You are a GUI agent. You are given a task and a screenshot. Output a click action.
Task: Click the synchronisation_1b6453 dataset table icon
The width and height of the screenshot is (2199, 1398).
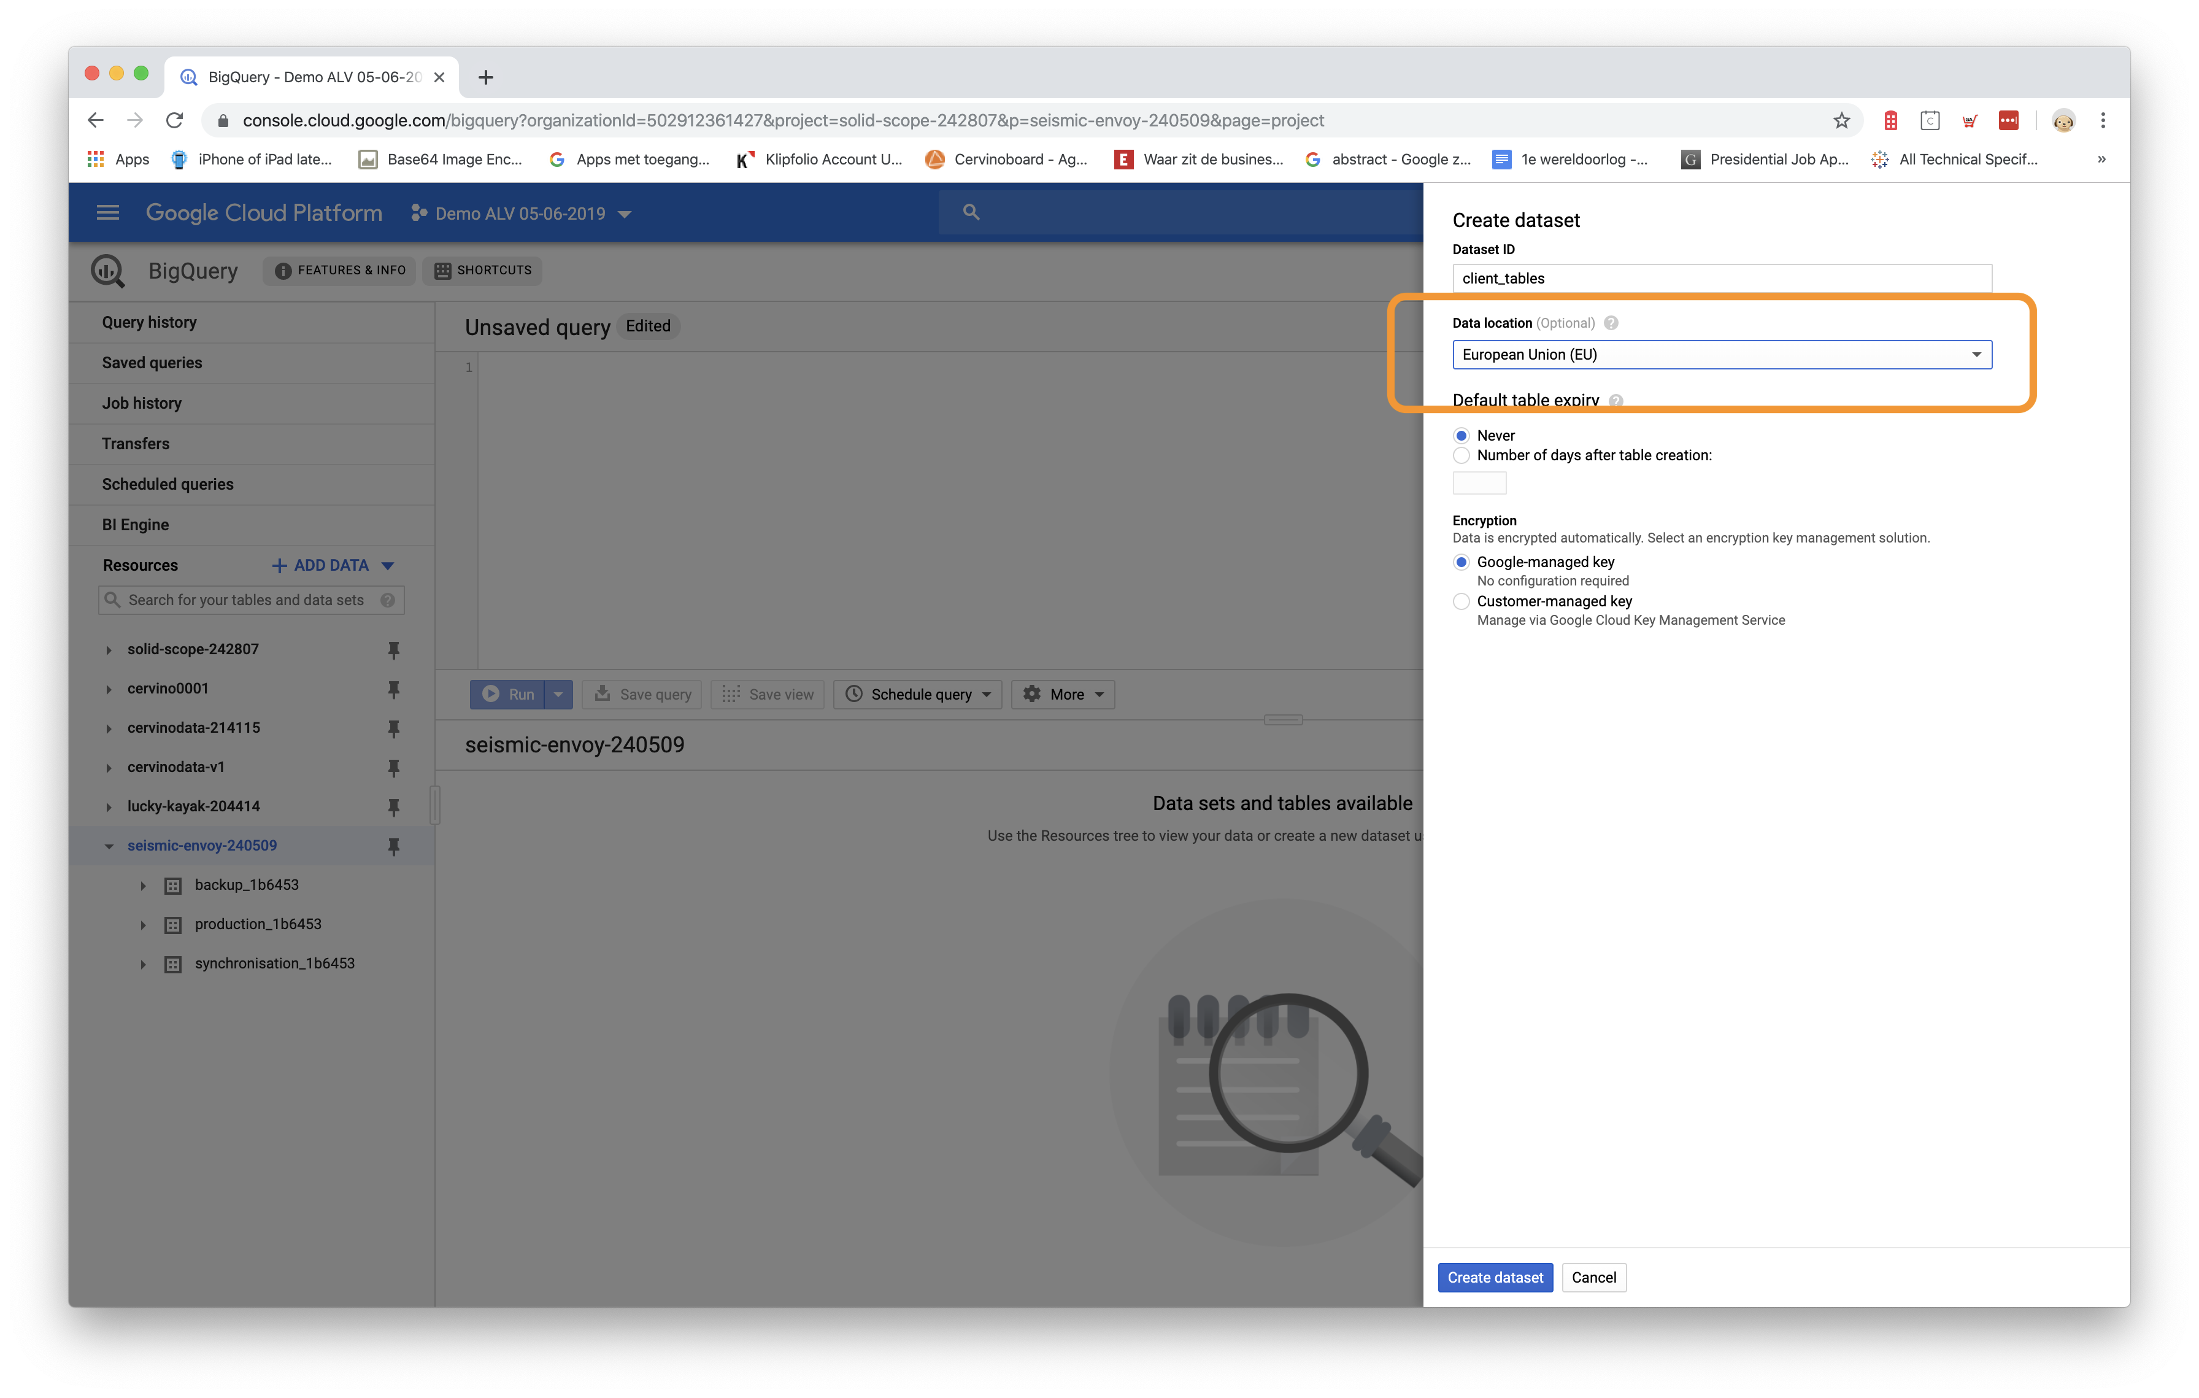pos(172,964)
